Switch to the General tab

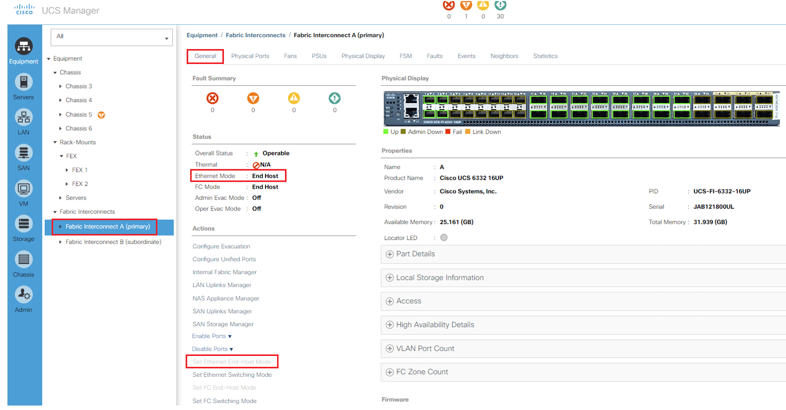[205, 56]
